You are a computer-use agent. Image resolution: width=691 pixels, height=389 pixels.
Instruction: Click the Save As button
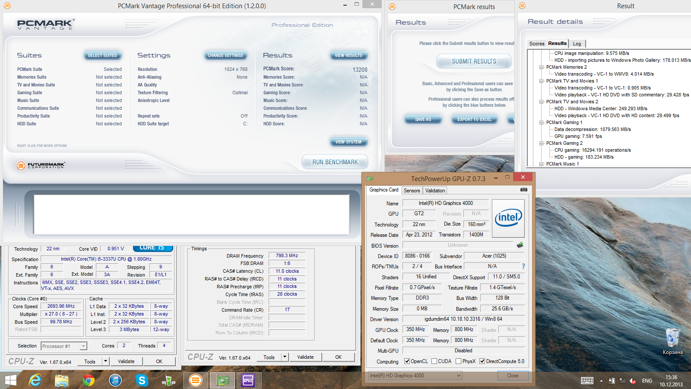(423, 119)
